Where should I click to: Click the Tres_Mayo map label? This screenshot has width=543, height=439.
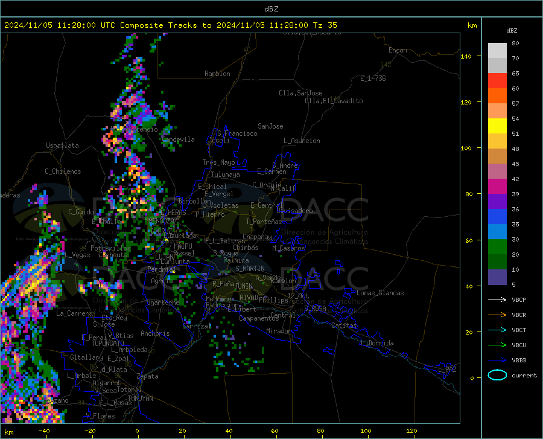click(x=218, y=162)
